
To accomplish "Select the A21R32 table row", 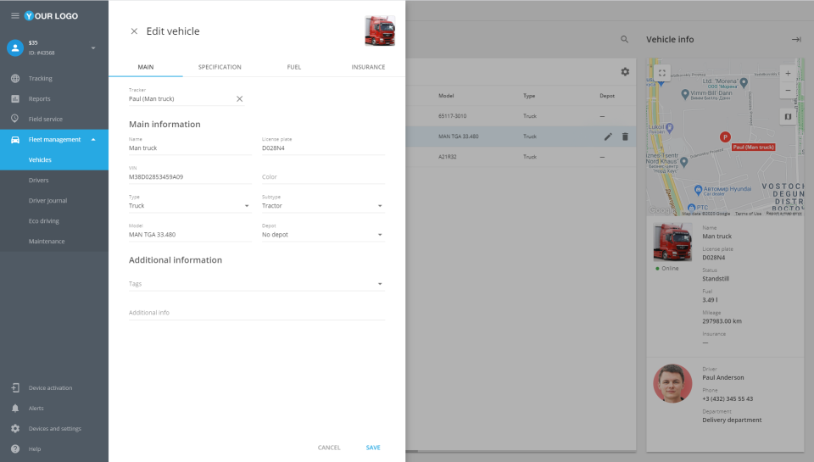I will click(x=521, y=157).
